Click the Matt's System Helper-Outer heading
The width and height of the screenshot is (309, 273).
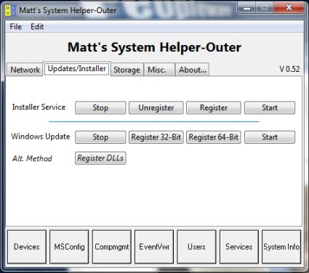point(154,47)
